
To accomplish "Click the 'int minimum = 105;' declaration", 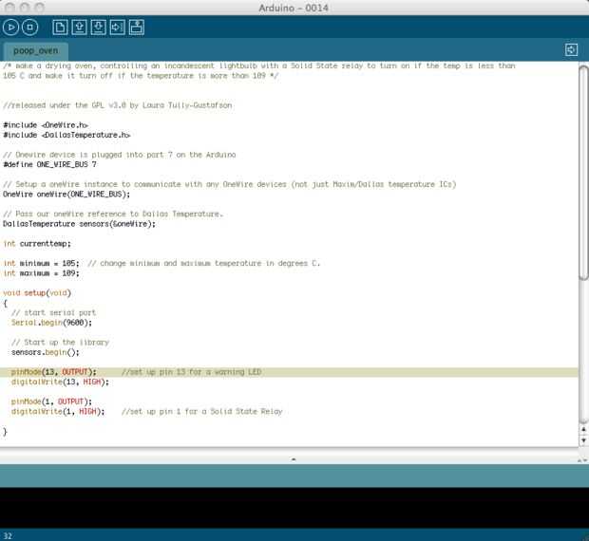I will pyautogui.click(x=41, y=263).
